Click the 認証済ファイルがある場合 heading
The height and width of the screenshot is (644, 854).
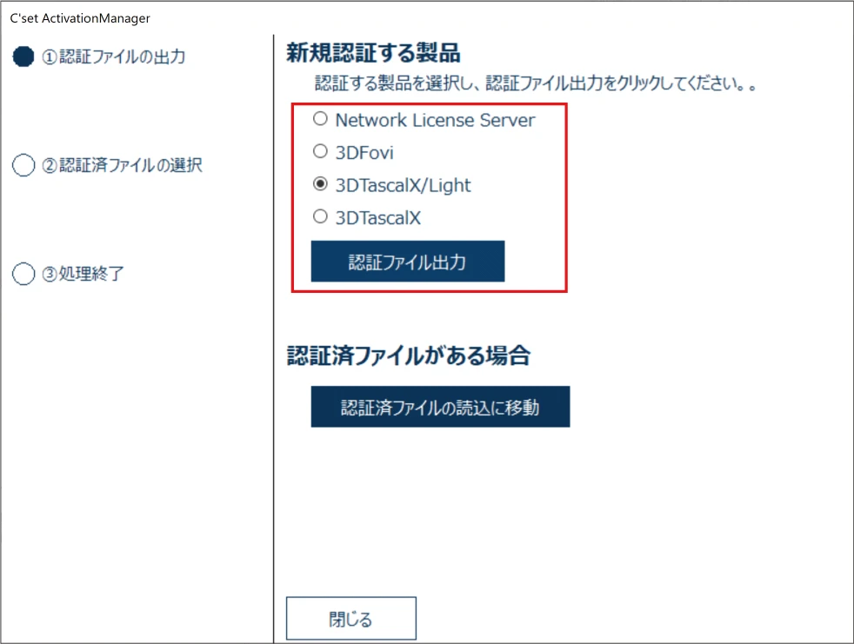(x=408, y=355)
